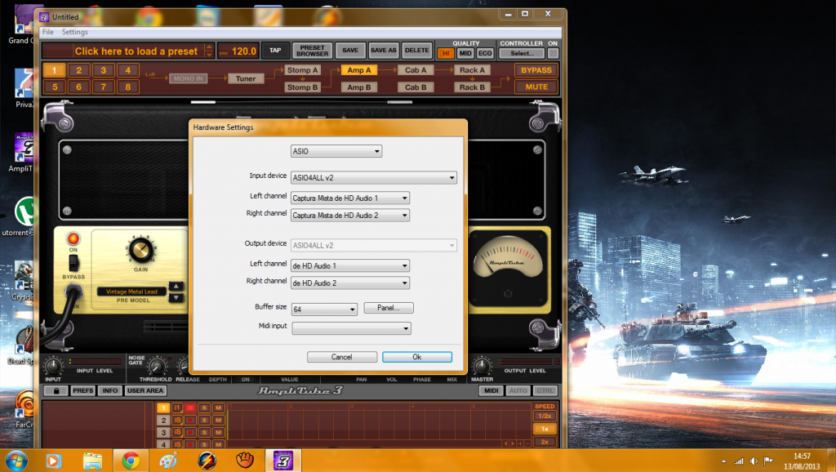Click the lock icon next to PREFS
836x472 pixels.
click(56, 390)
